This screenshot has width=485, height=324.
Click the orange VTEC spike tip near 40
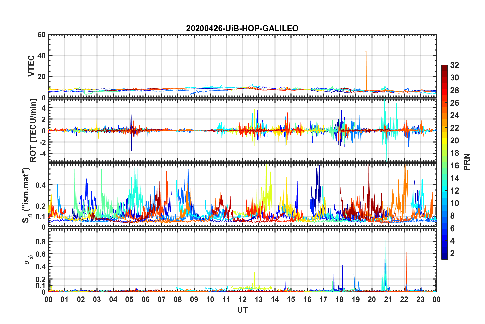point(366,52)
